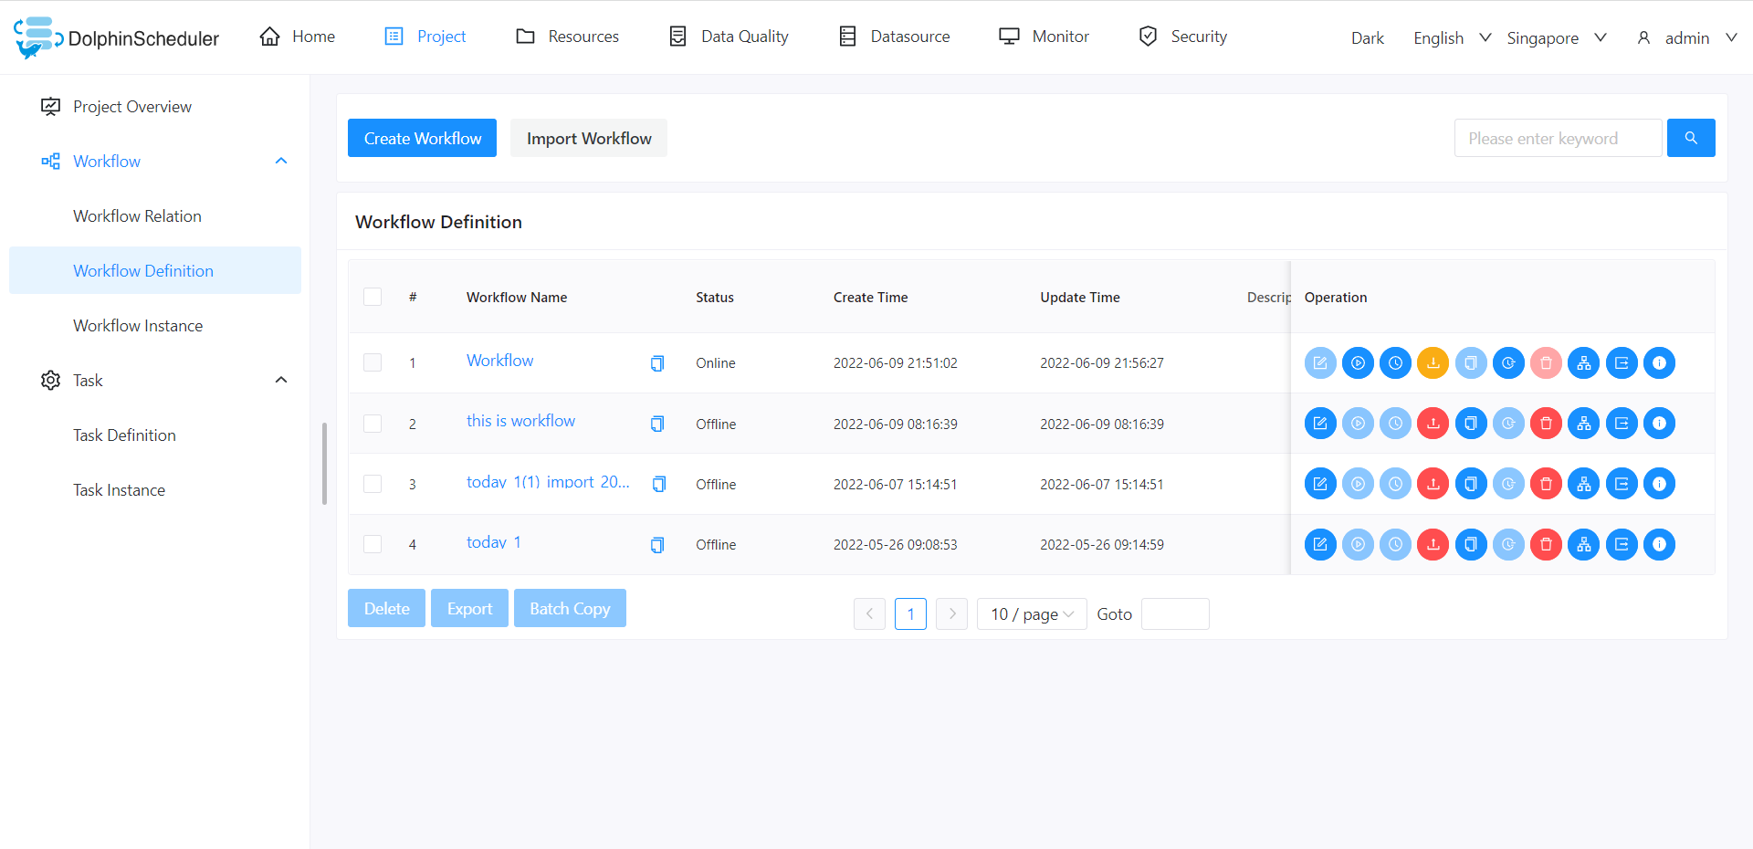The width and height of the screenshot is (1753, 849).
Task: Check the box for row 2 workflow
Action: click(x=373, y=424)
